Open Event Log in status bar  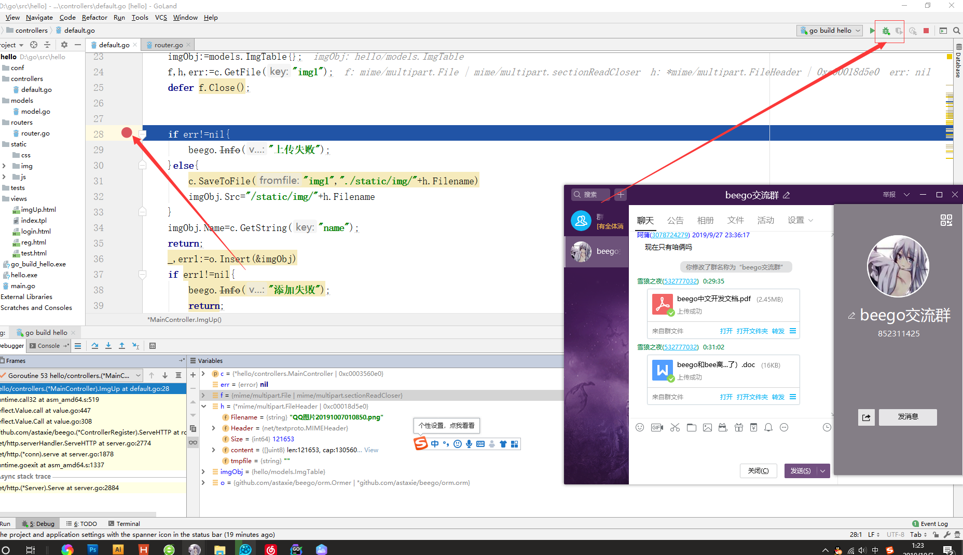point(930,523)
